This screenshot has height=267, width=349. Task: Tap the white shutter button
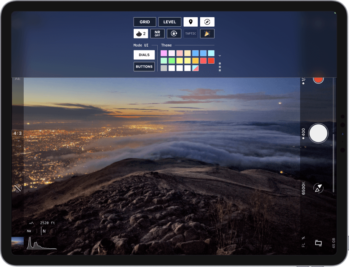(x=318, y=133)
